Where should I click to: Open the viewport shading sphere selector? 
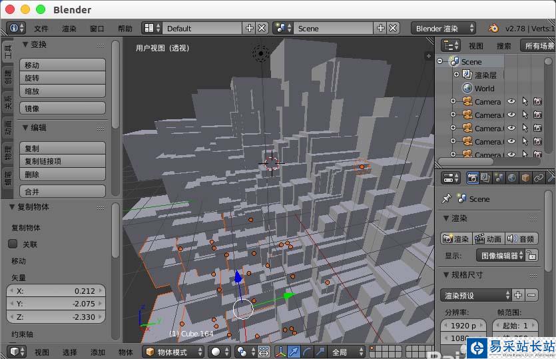[x=220, y=352]
